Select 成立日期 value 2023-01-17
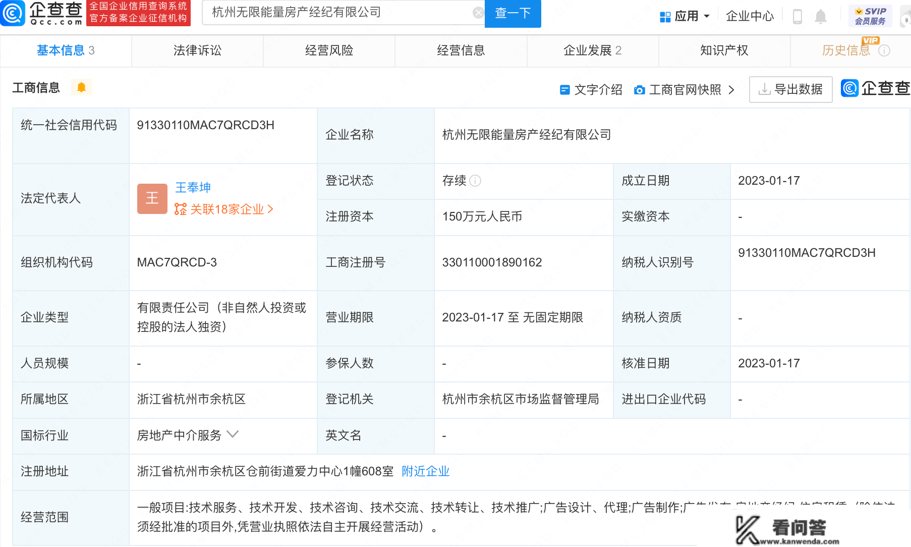 [x=769, y=181]
